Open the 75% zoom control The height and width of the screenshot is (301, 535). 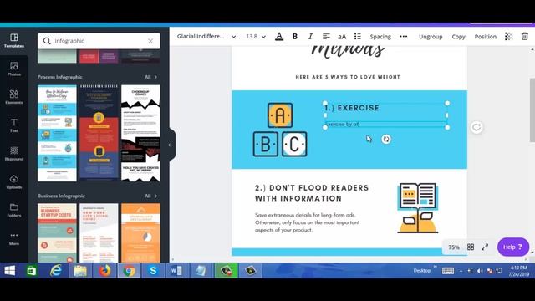point(453,247)
